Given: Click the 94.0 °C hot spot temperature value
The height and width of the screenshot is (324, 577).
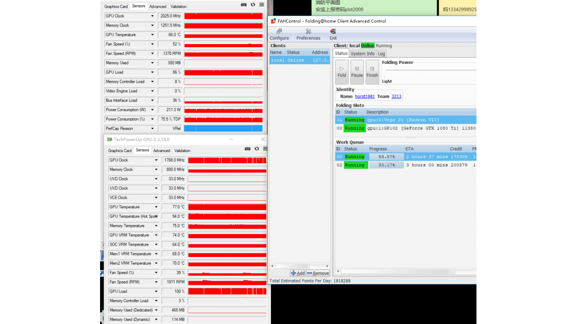Looking at the screenshot, I should [173, 216].
